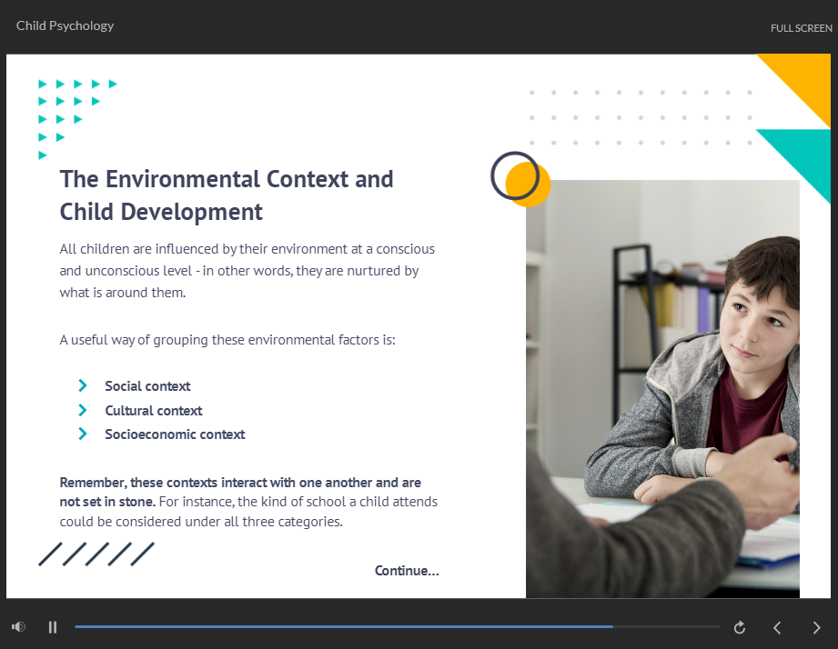Click the chevron beside Social context

[x=83, y=386]
